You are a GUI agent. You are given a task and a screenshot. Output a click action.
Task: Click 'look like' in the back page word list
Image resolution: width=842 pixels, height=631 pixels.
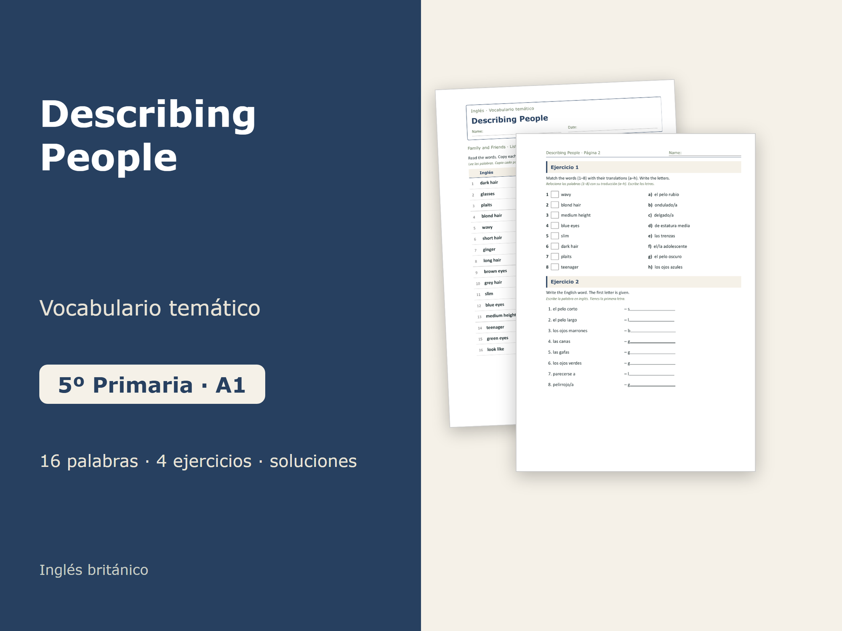(496, 349)
